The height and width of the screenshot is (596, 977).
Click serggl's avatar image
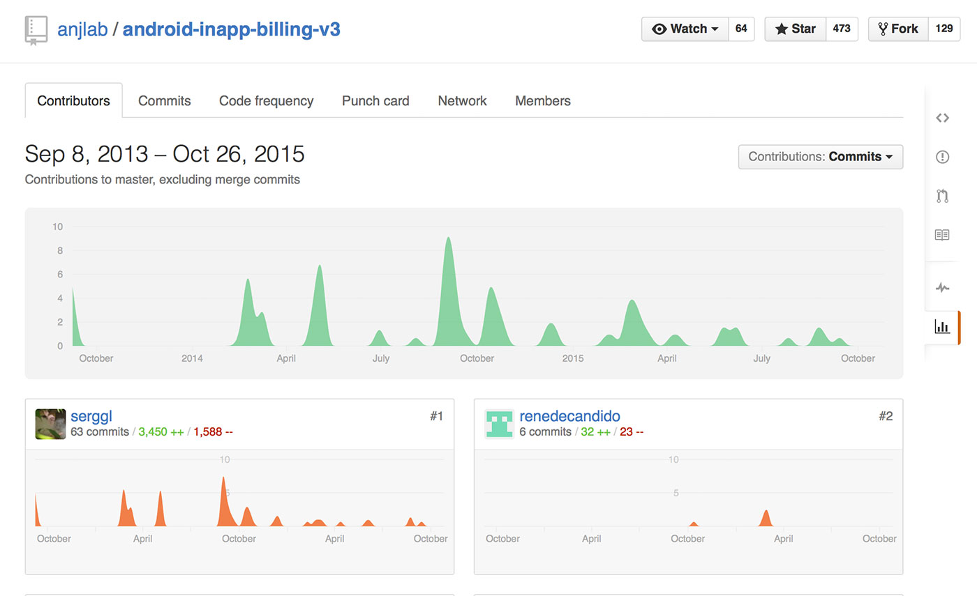point(50,424)
